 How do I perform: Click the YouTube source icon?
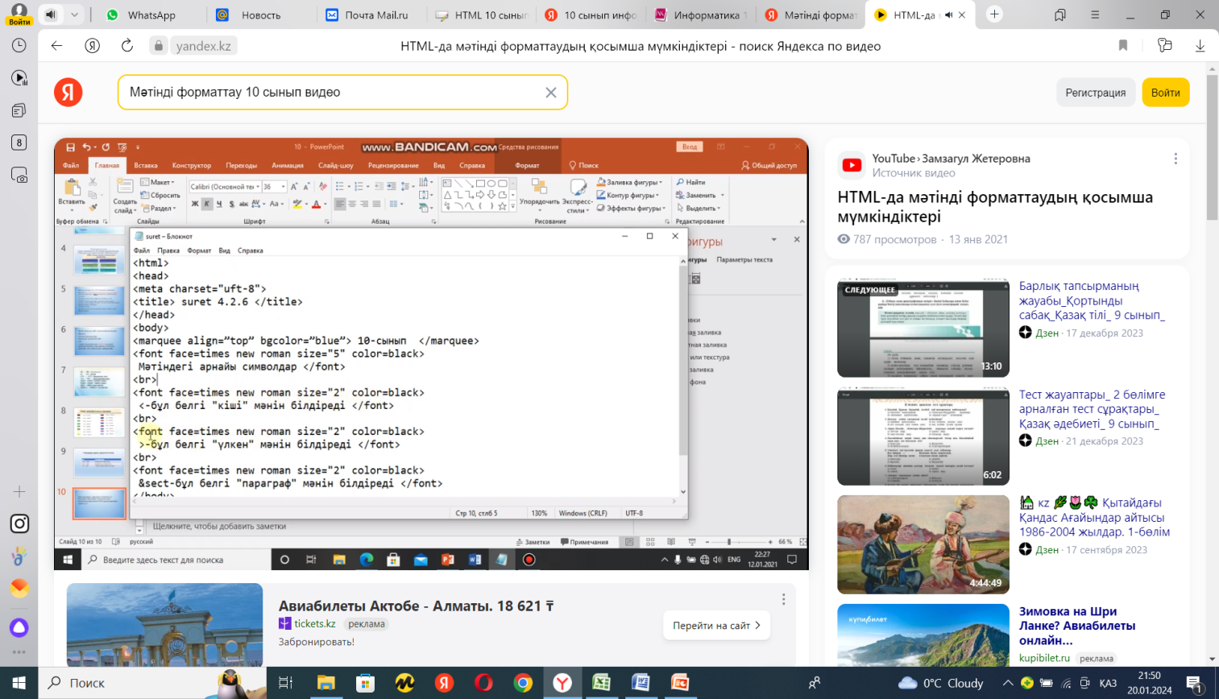(x=852, y=165)
